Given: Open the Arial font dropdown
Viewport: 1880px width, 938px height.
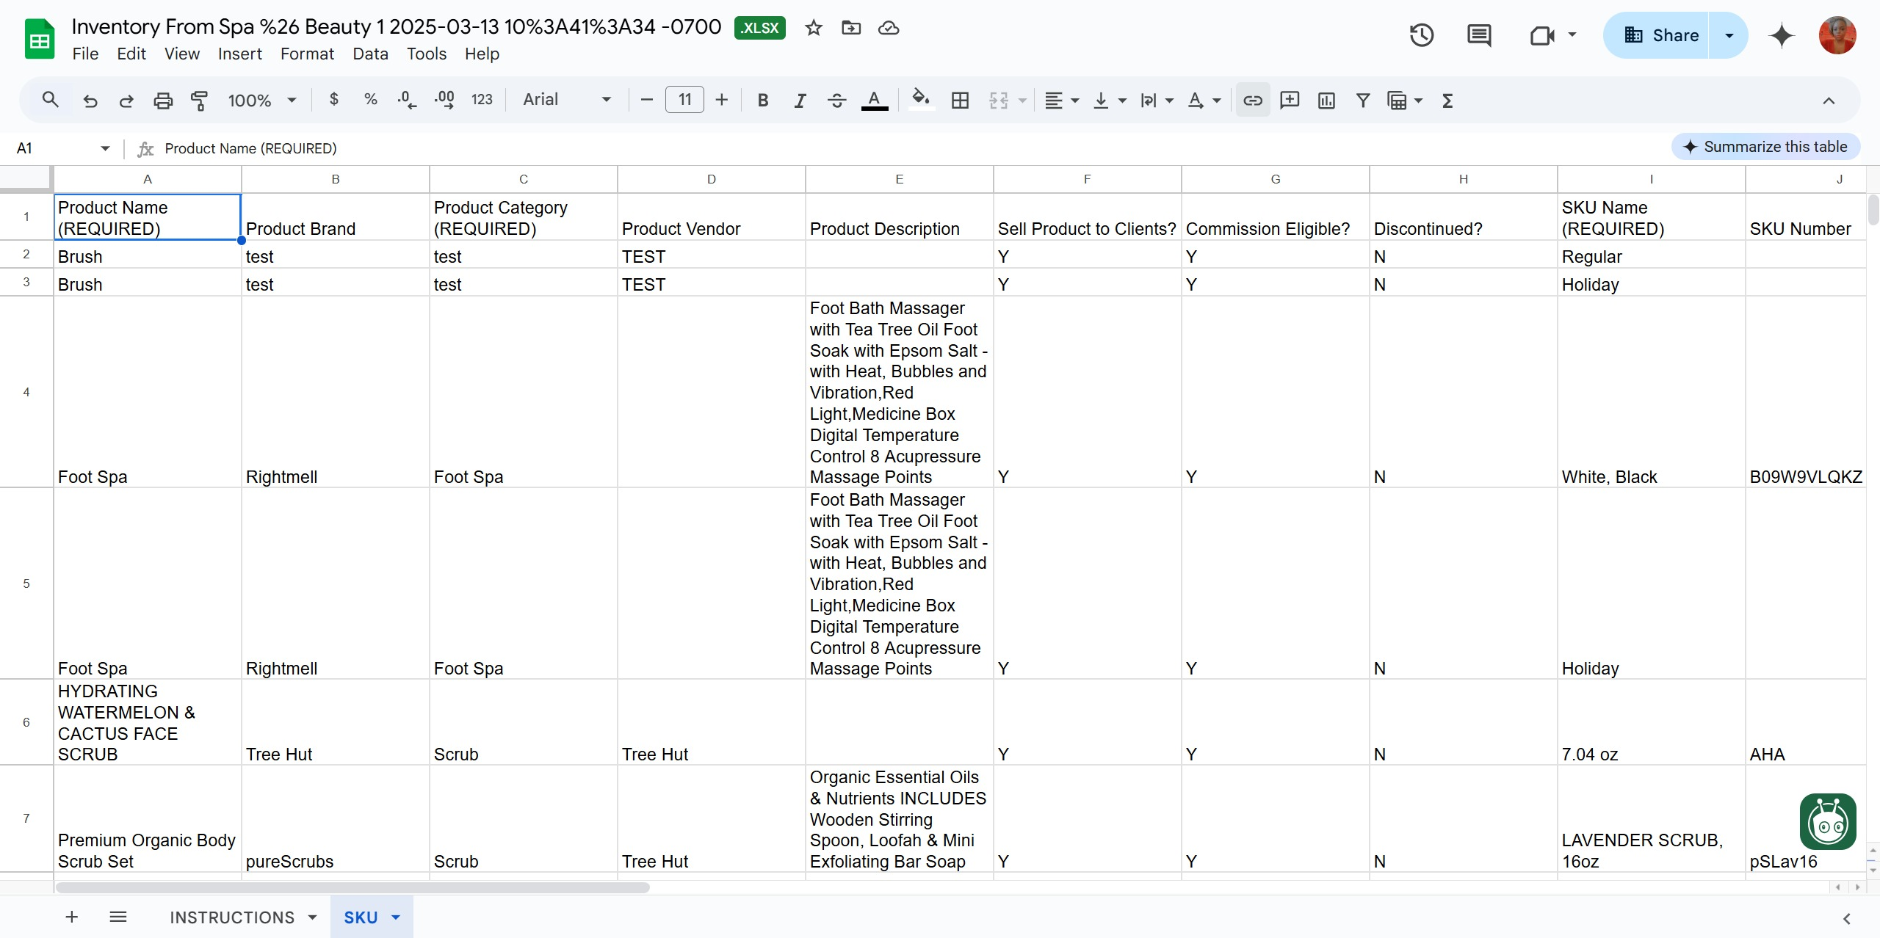Looking at the screenshot, I should (x=566, y=100).
